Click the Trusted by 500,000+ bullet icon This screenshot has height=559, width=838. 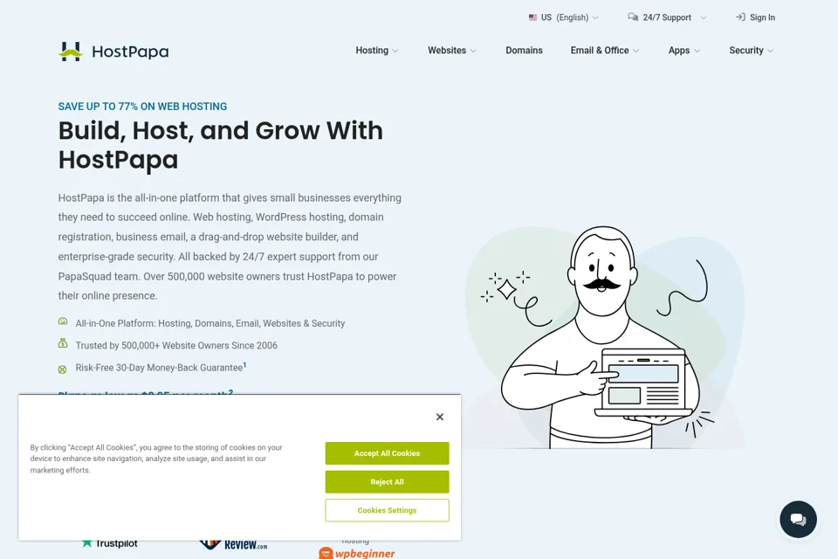point(63,343)
